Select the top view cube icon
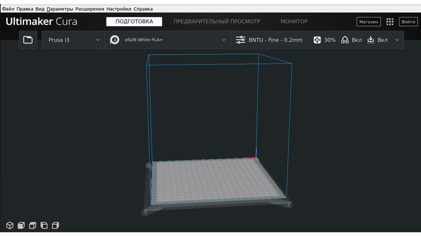This screenshot has height=236, width=421. pyautogui.click(x=32, y=226)
